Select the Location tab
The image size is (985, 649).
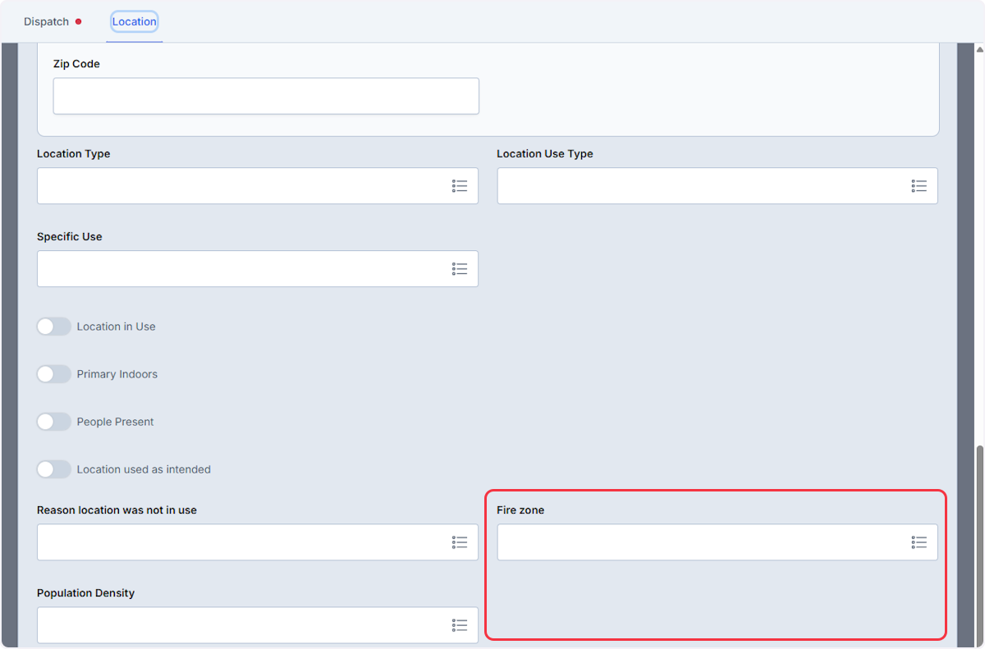(135, 21)
